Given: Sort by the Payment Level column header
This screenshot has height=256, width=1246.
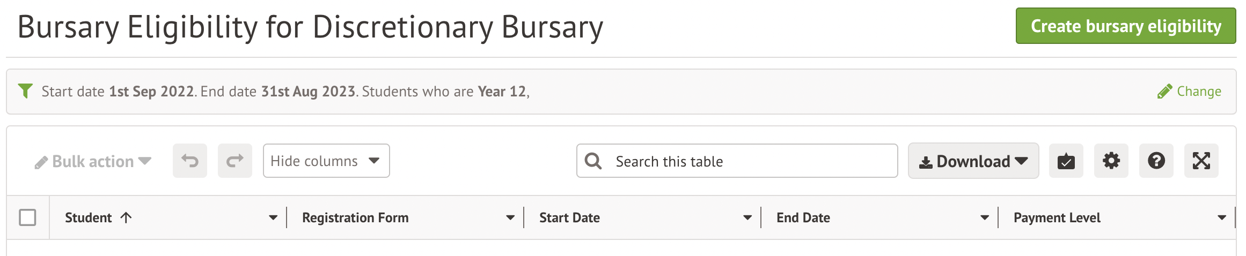Looking at the screenshot, I should click(x=1057, y=217).
